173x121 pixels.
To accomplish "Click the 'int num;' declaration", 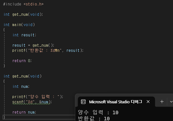I will (21, 87).
